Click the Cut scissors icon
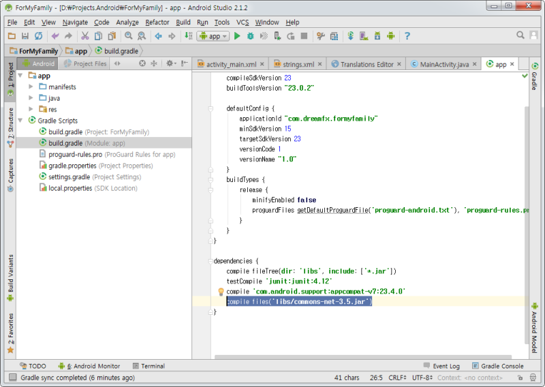The image size is (545, 387). point(85,36)
